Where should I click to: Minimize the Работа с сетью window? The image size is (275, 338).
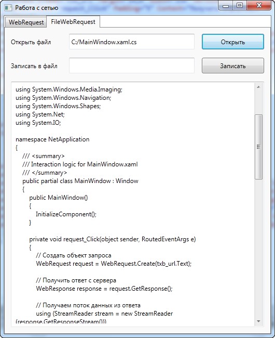click(x=226, y=6)
